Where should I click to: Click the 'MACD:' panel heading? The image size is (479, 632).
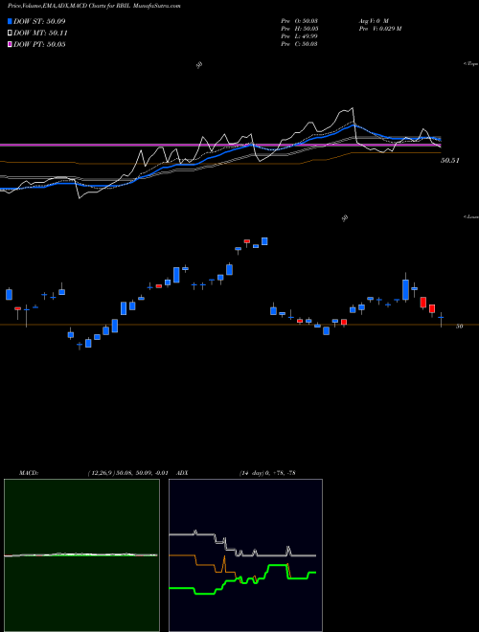point(28,473)
